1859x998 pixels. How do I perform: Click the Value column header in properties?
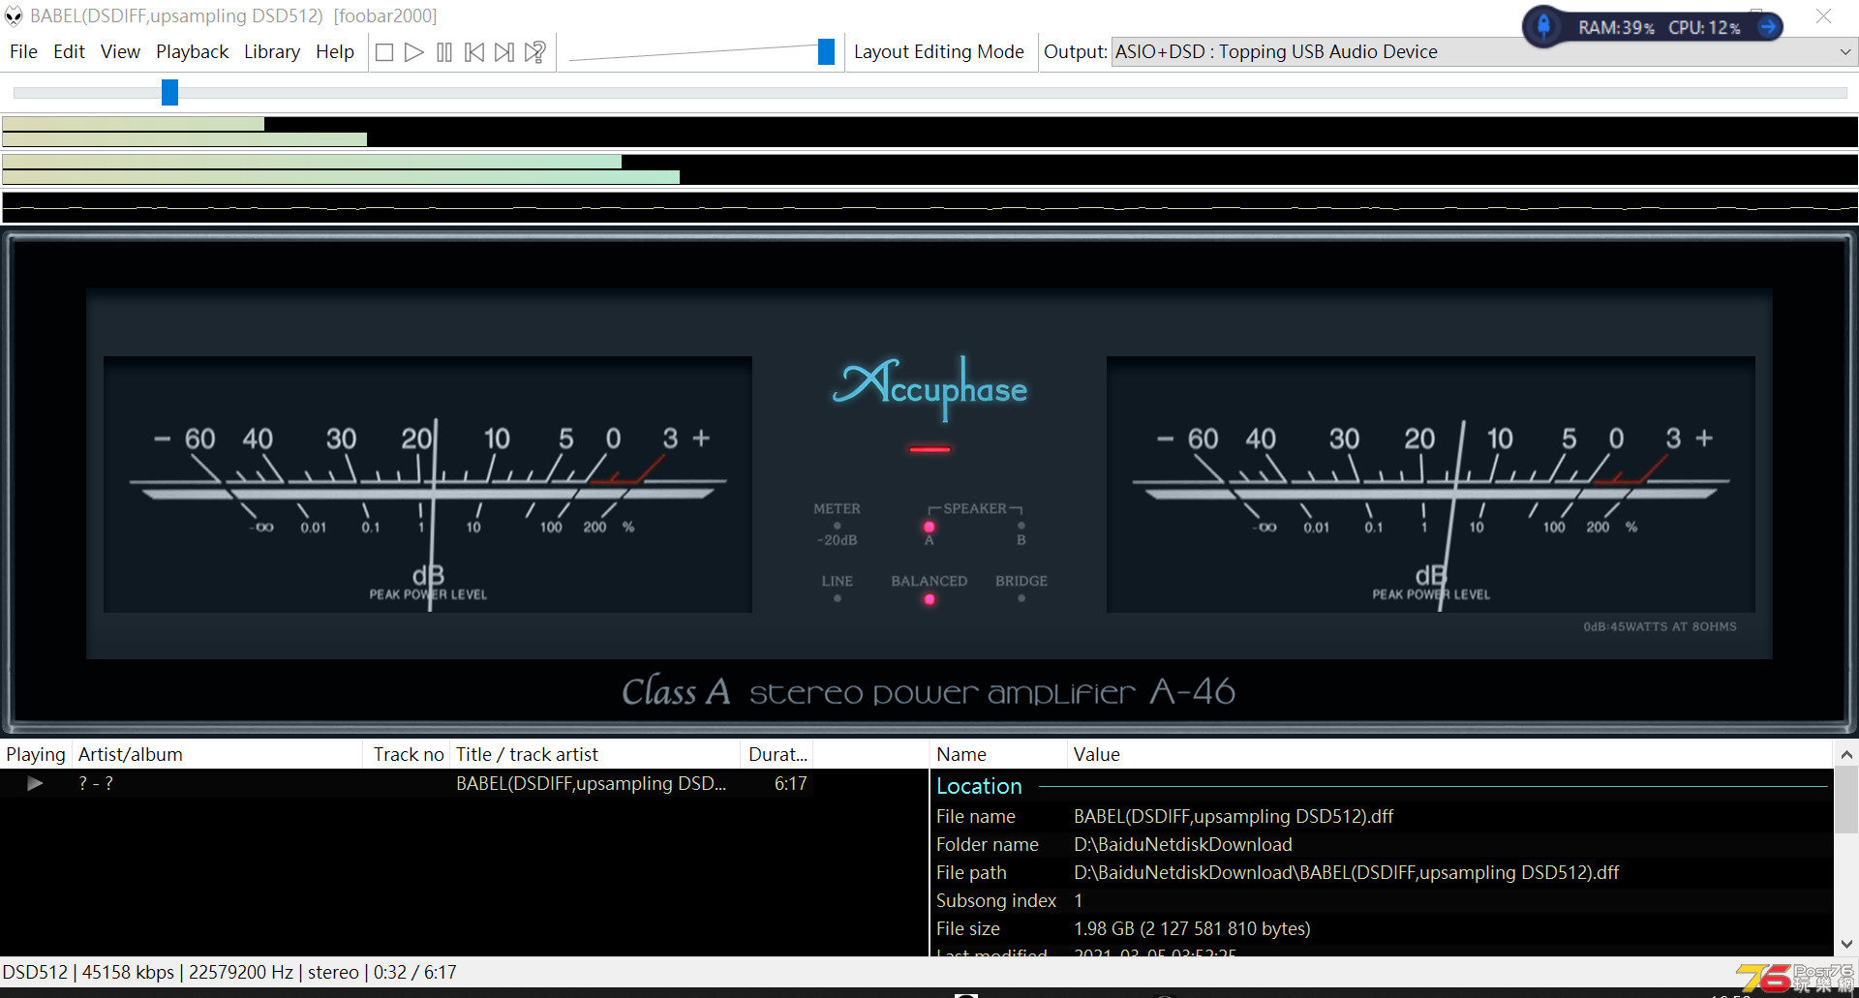(1449, 754)
